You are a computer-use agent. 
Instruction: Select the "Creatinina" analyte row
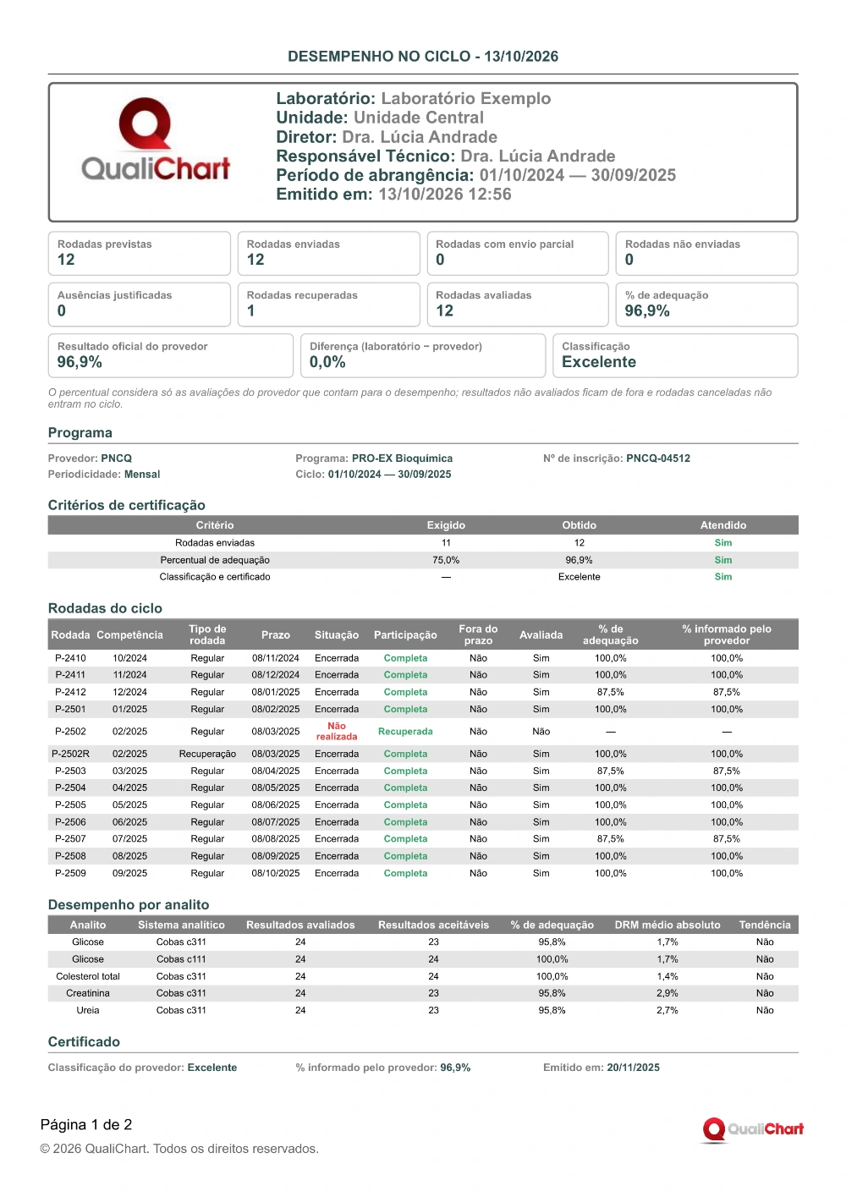[423, 993]
